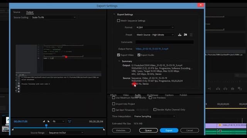Open the Time Interpolation dropdown

click(x=154, y=116)
